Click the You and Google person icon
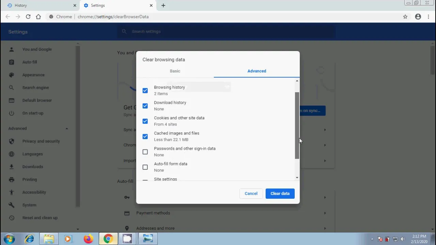Viewport: 436px width, 245px height. [x=12, y=49]
